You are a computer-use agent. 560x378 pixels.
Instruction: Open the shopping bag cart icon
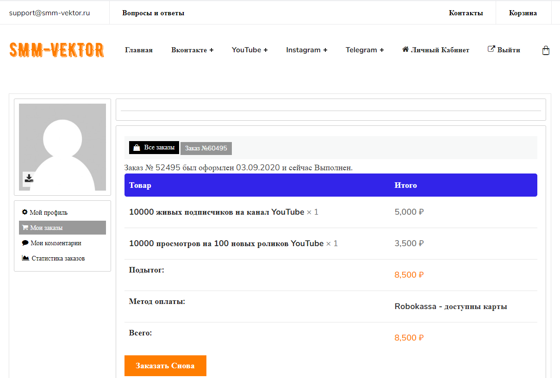[546, 50]
